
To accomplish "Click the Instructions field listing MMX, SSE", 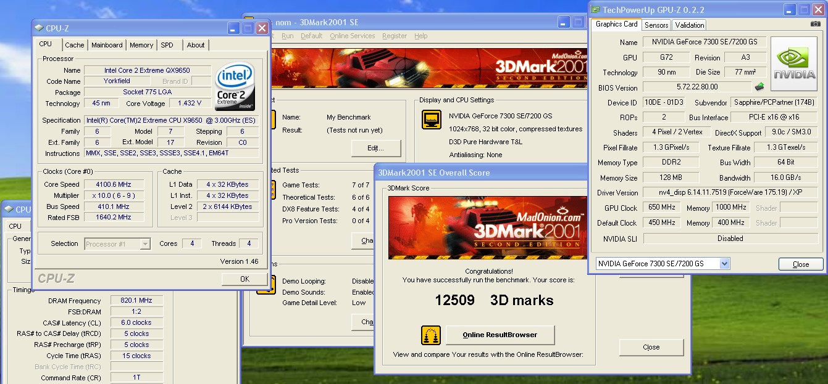I will 172,153.
